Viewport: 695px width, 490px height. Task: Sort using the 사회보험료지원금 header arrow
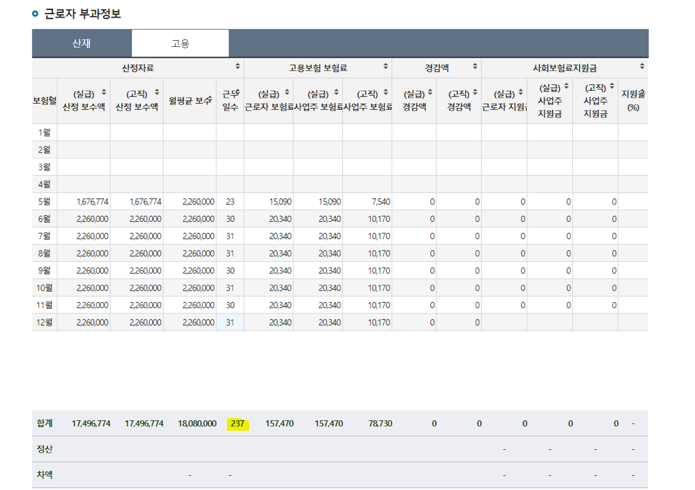tap(642, 67)
